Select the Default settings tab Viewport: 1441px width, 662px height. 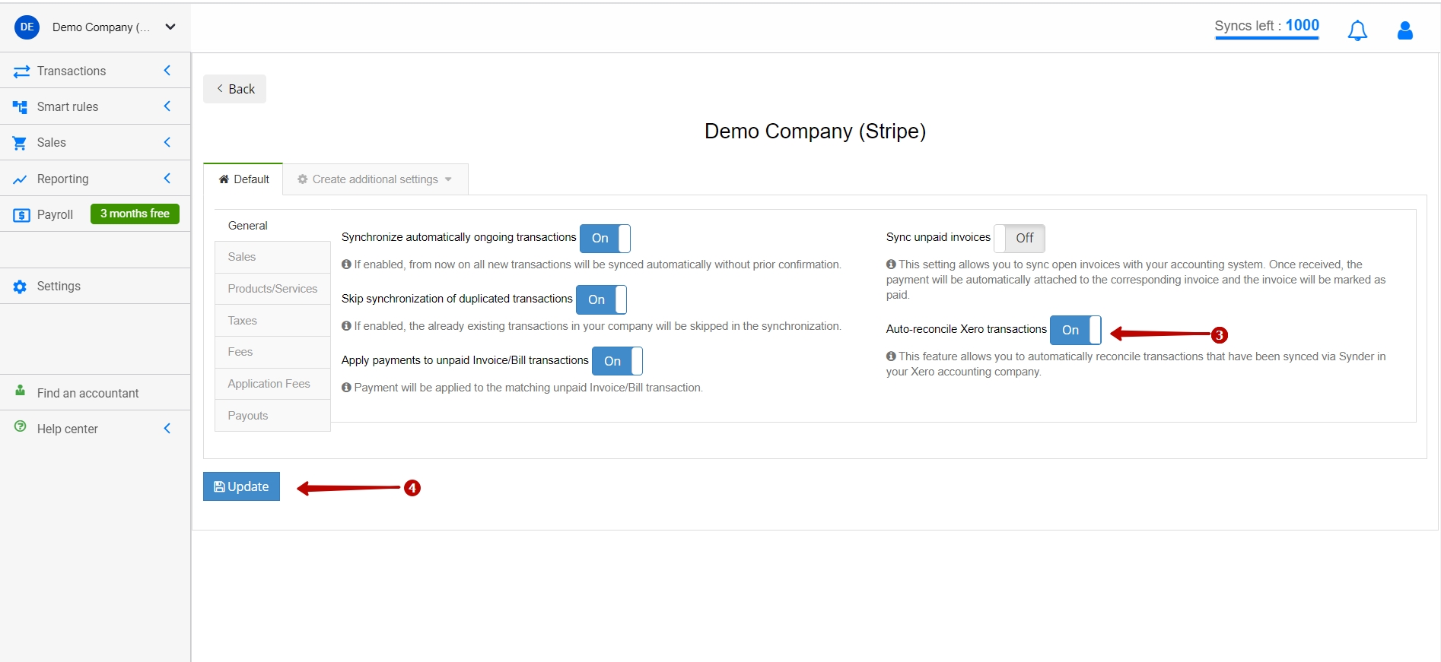click(x=243, y=179)
